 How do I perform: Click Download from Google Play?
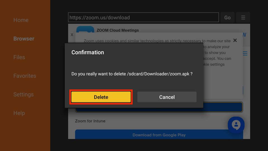click(159, 135)
